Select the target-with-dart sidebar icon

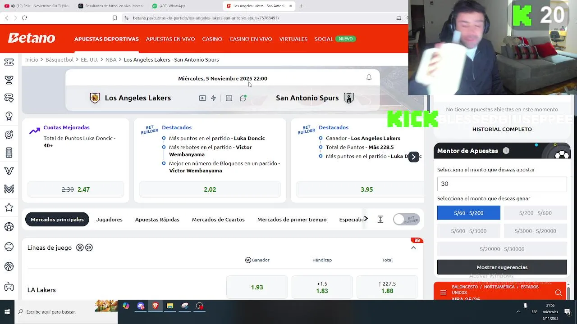pyautogui.click(x=9, y=134)
